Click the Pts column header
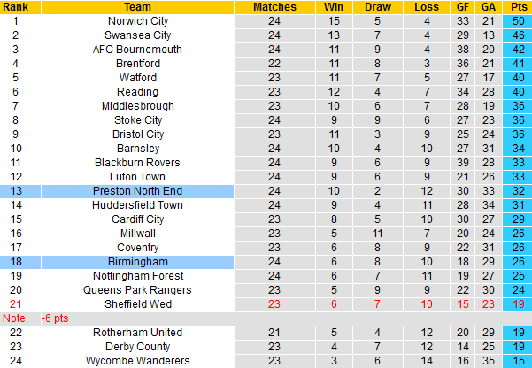The width and height of the screenshot is (532, 368). coord(520,6)
